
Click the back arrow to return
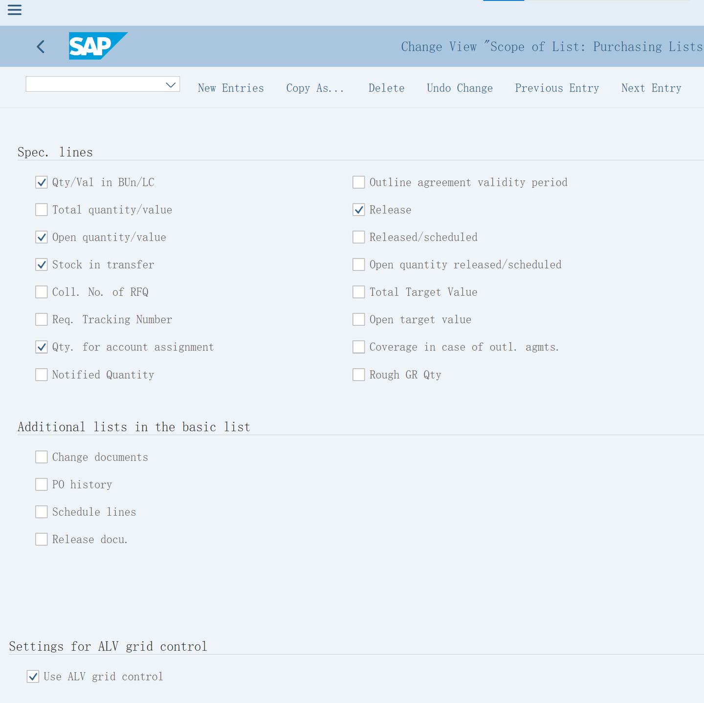[x=40, y=46]
